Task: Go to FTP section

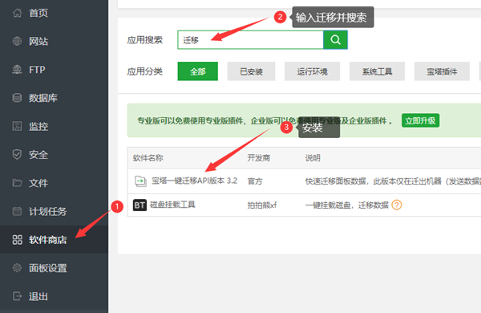Action: pos(37,70)
